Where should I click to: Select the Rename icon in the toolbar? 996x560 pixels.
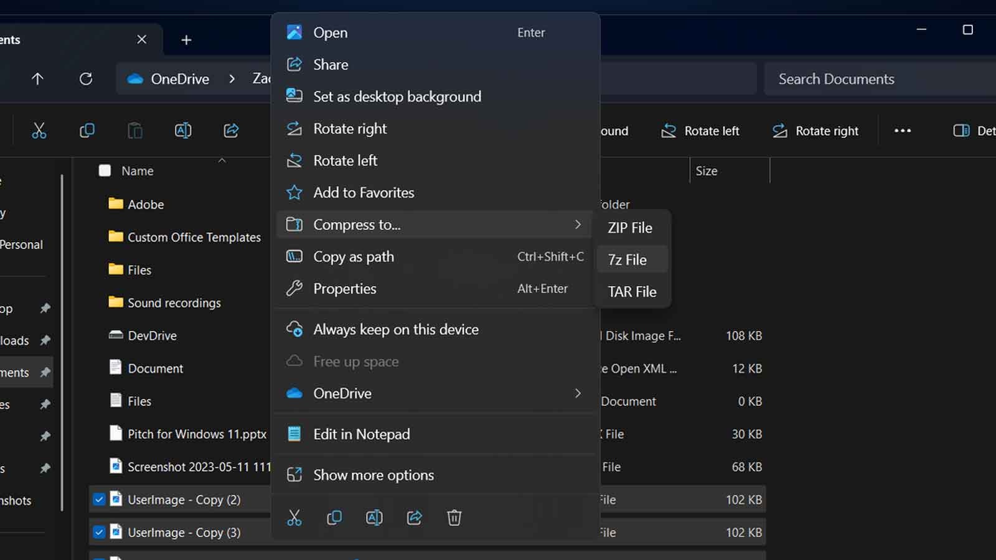click(x=182, y=131)
